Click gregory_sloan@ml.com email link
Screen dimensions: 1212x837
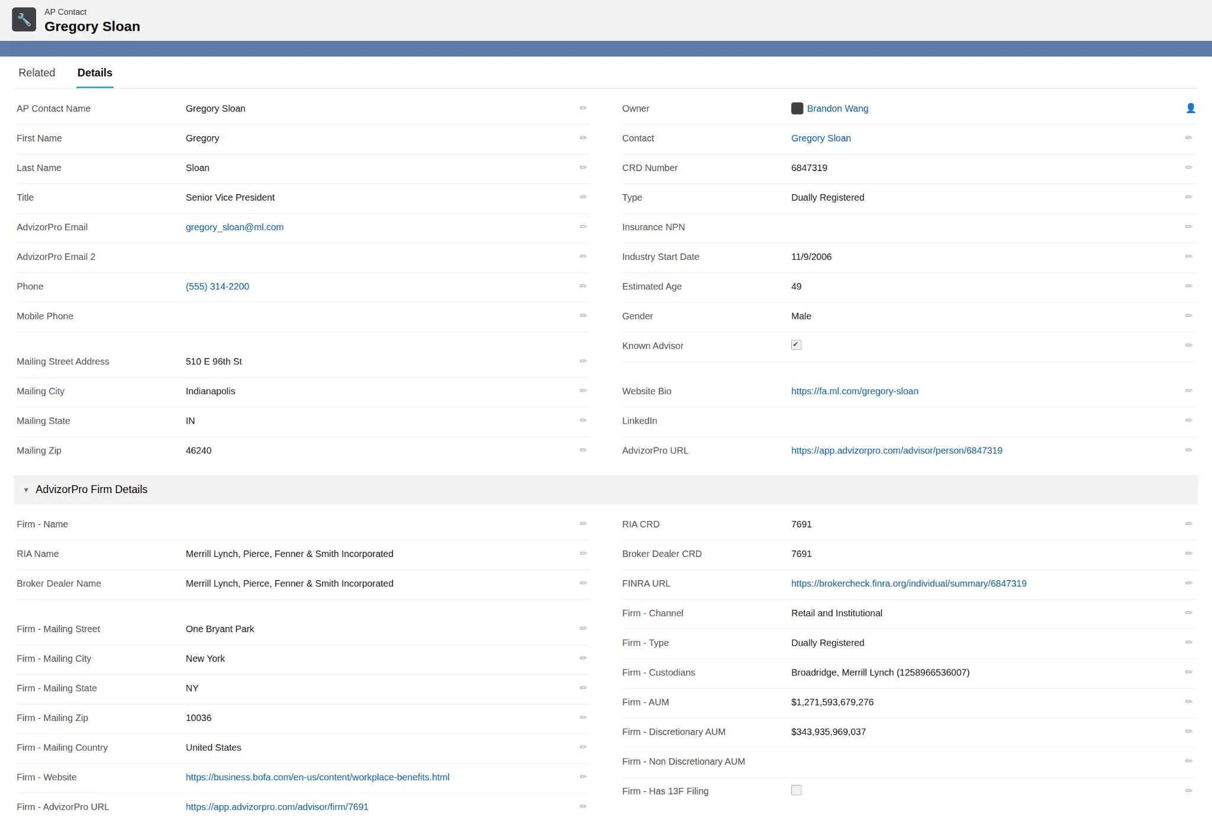tap(234, 227)
